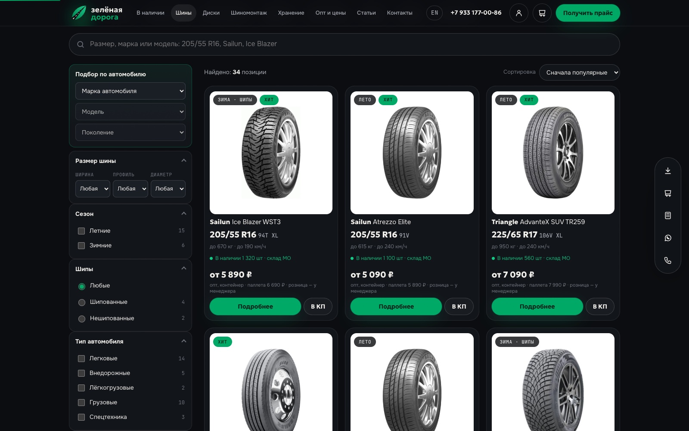The width and height of the screenshot is (689, 431).
Task: Check the Грузовые checkbox
Action: 81,403
